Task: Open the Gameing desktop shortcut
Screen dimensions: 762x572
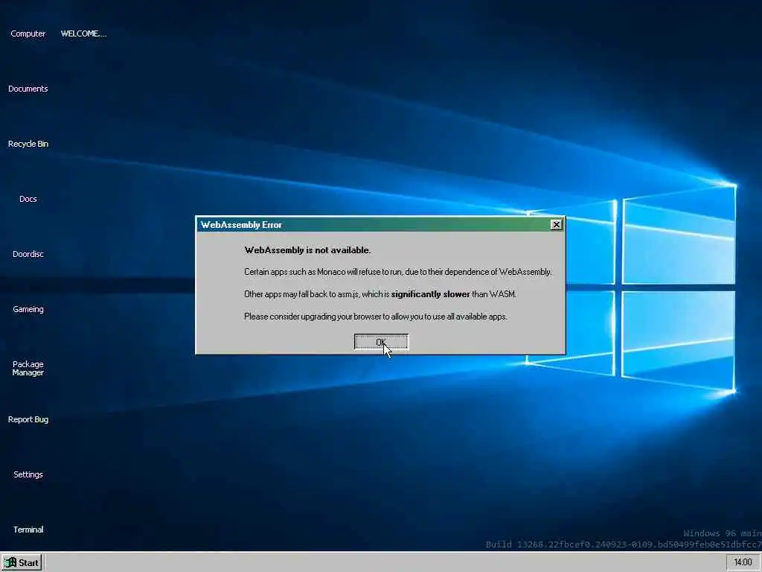Action: coord(28,309)
